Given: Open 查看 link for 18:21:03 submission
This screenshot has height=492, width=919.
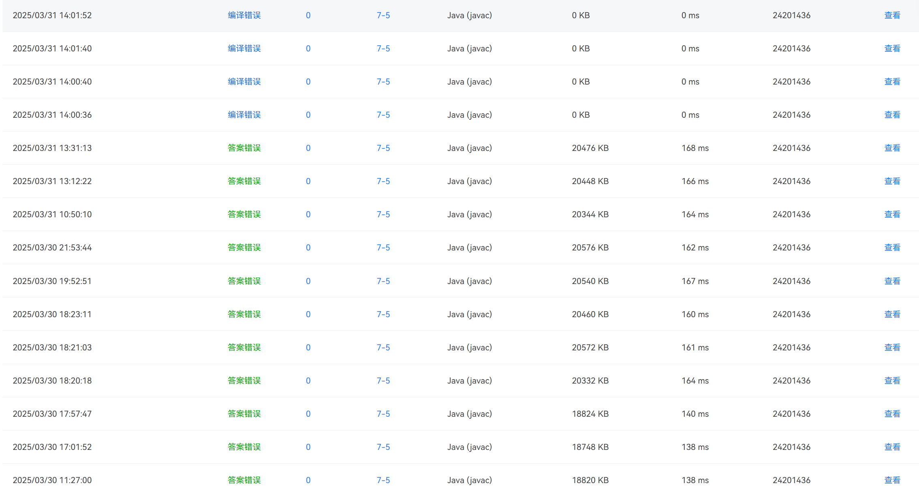Looking at the screenshot, I should coord(892,347).
